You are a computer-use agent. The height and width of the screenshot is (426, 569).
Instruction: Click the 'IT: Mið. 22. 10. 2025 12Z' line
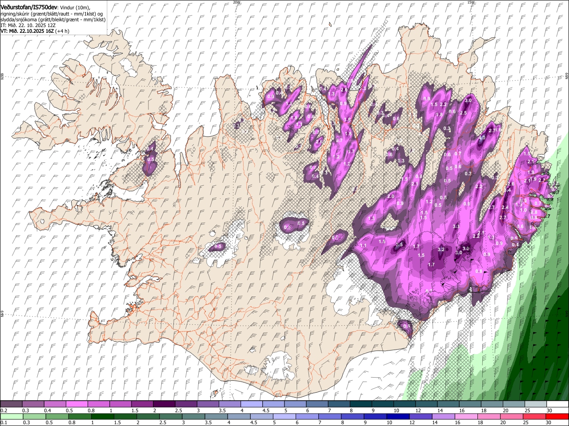[x=28, y=25]
